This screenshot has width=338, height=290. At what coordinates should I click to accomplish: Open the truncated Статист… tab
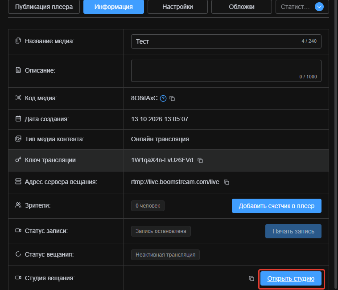(295, 7)
